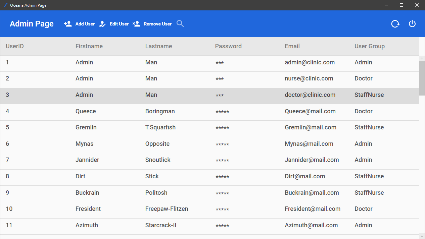Select the admin@clinic.com email cell
Screen dimensions: 425x239
[310, 62]
